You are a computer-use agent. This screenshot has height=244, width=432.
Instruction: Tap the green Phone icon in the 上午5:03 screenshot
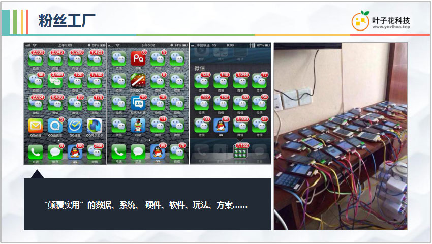tap(36, 152)
